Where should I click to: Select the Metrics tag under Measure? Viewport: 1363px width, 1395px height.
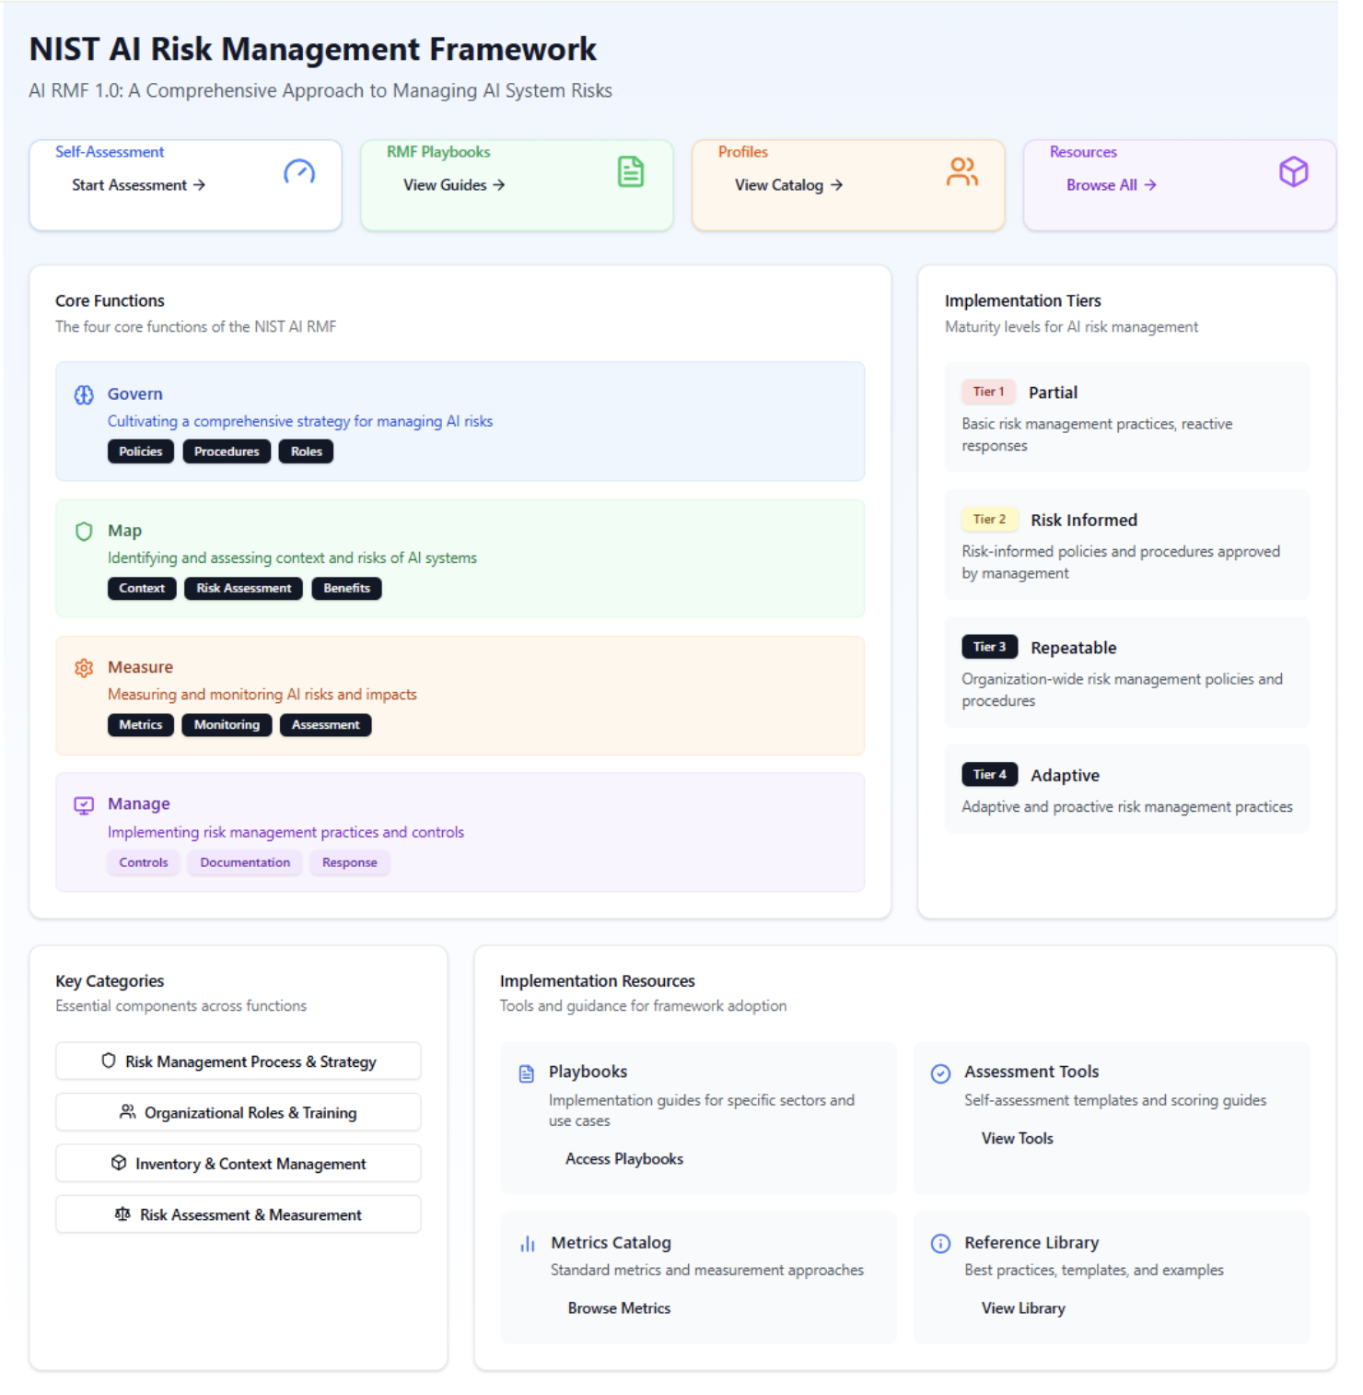coord(141,725)
